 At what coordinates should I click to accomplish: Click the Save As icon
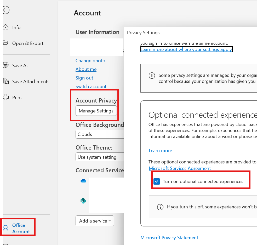coord(5,65)
